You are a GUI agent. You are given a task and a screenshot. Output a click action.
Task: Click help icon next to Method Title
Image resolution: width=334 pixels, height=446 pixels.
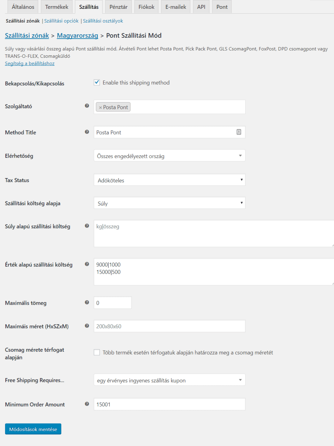(87, 132)
